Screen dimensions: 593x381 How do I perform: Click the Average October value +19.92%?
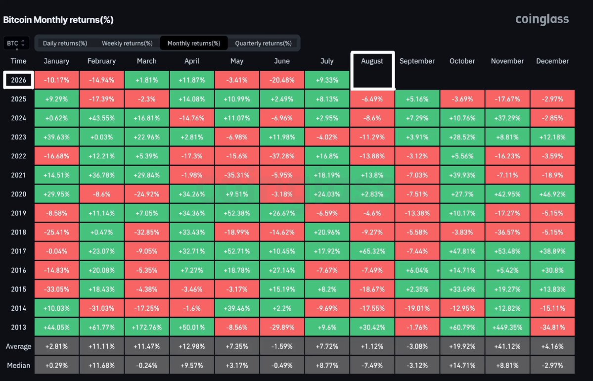pos(462,346)
